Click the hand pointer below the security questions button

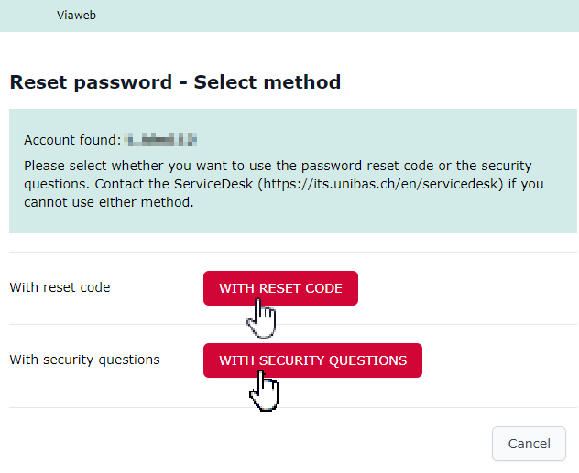click(x=264, y=391)
